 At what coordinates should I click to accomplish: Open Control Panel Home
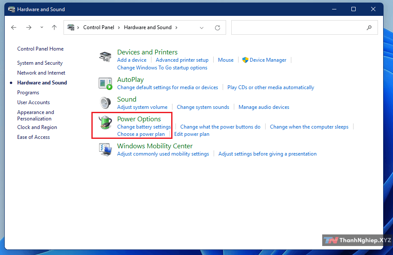click(x=40, y=49)
